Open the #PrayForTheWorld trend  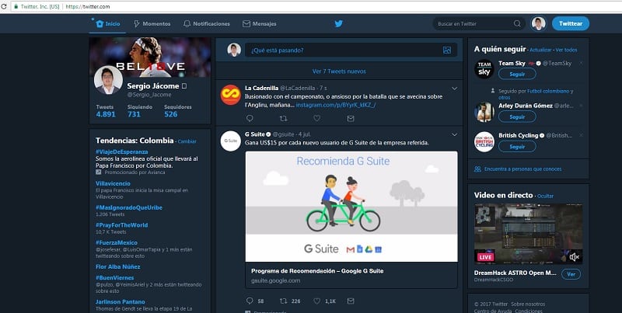pos(121,225)
